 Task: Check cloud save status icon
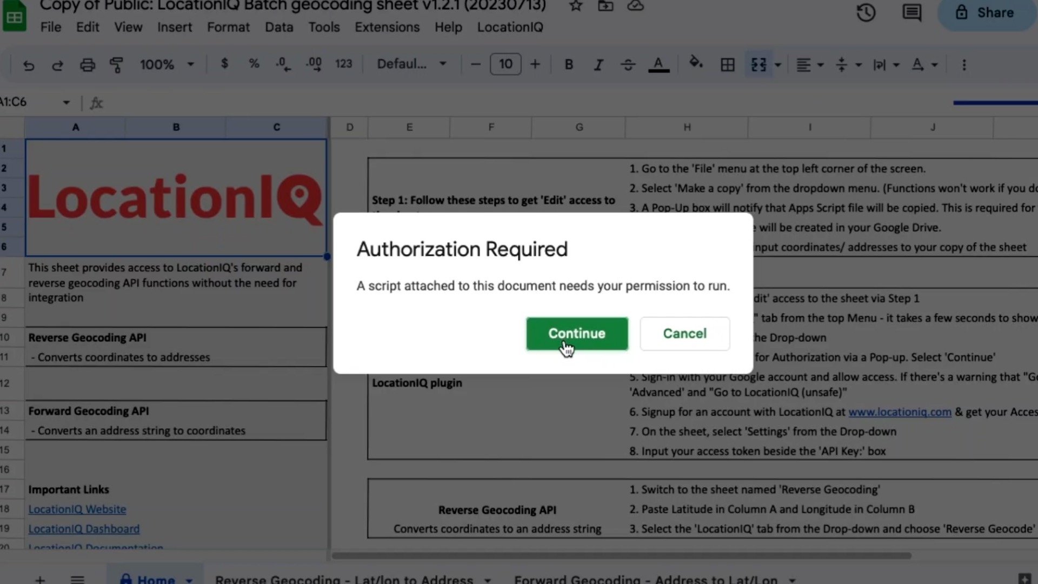[x=635, y=6]
